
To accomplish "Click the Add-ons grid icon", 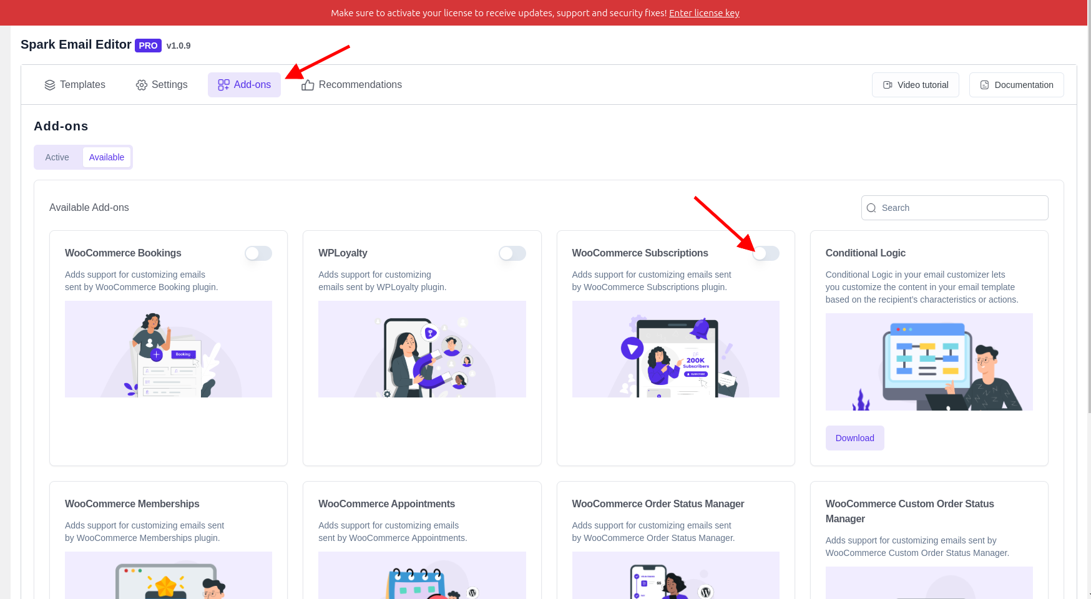I will 223,85.
